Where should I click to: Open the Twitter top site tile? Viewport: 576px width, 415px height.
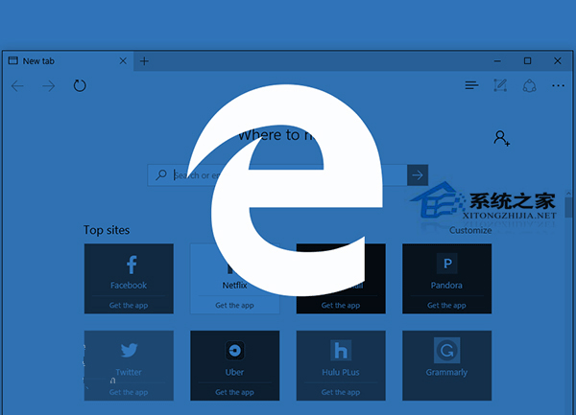coord(129,357)
